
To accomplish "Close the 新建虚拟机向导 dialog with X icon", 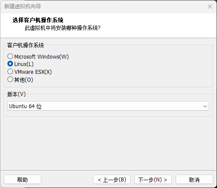I will [210, 7].
